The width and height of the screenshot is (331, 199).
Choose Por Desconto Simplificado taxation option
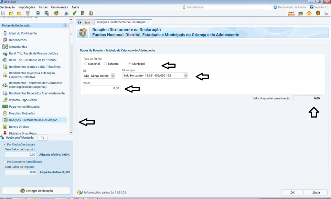5,162
